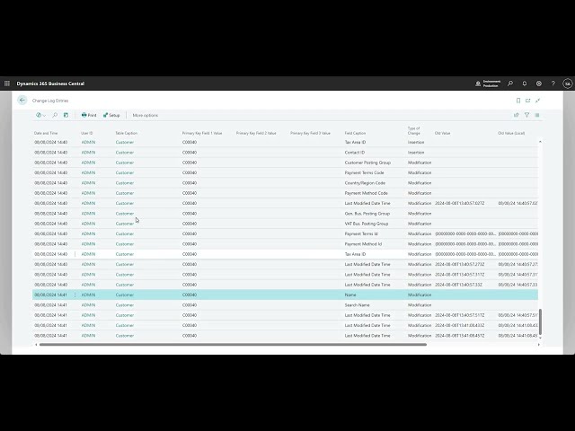Open the notifications bell

[x=525, y=84]
